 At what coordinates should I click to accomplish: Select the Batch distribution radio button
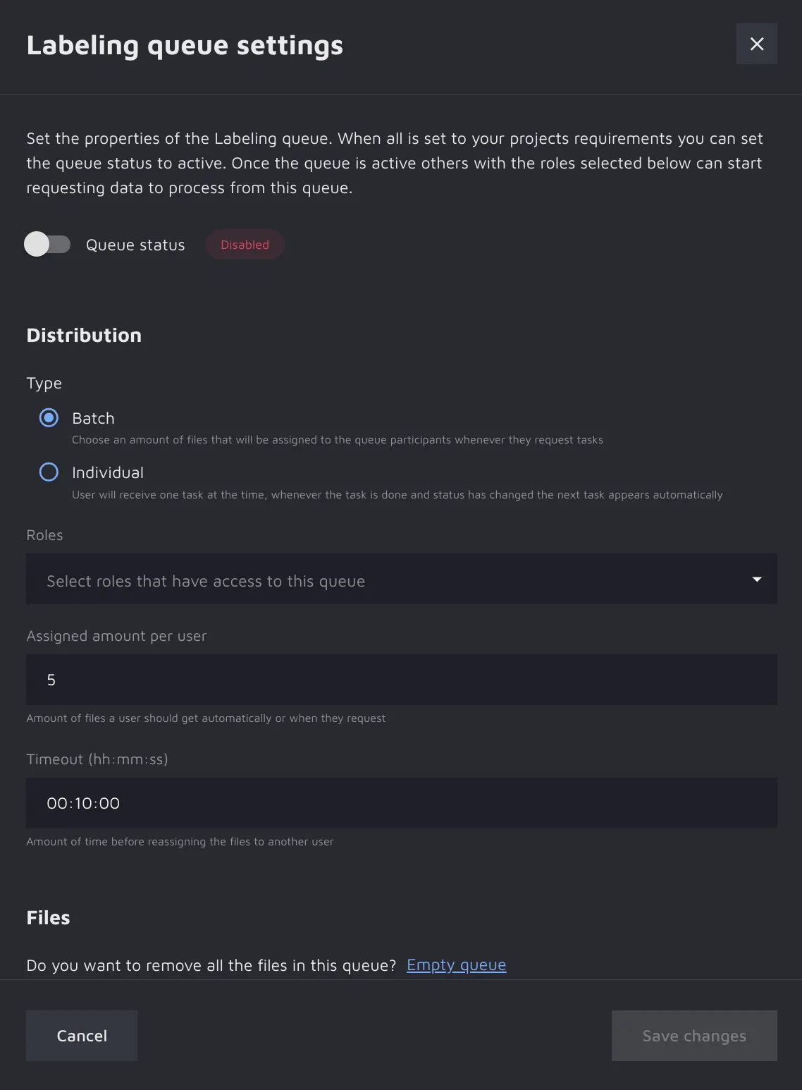(x=49, y=418)
